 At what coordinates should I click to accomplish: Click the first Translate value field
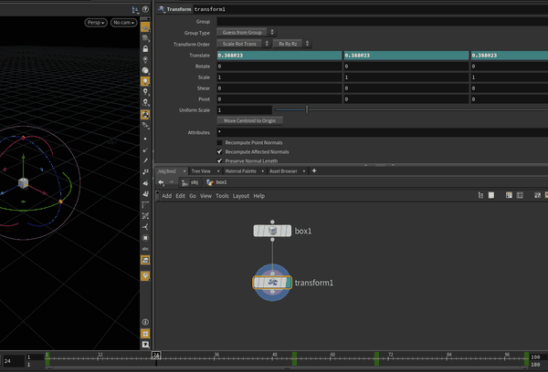click(279, 55)
